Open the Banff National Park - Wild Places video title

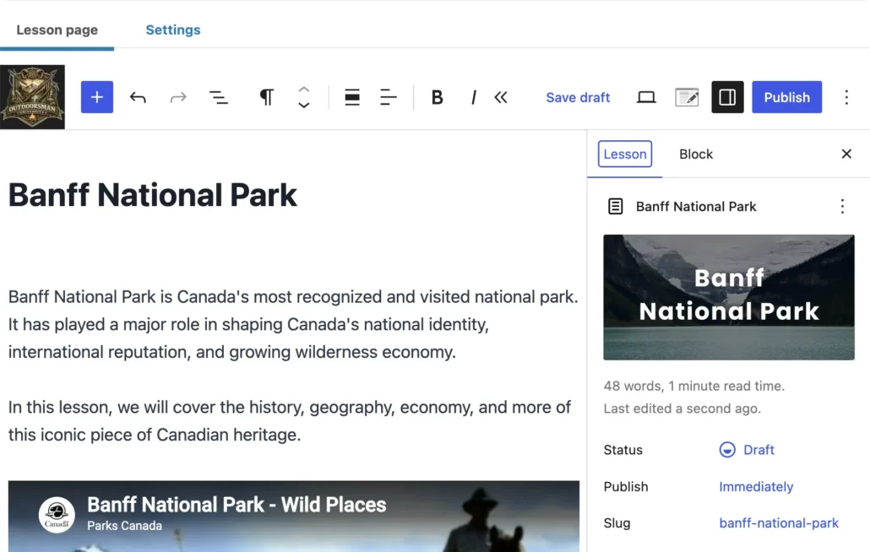pyautogui.click(x=237, y=505)
